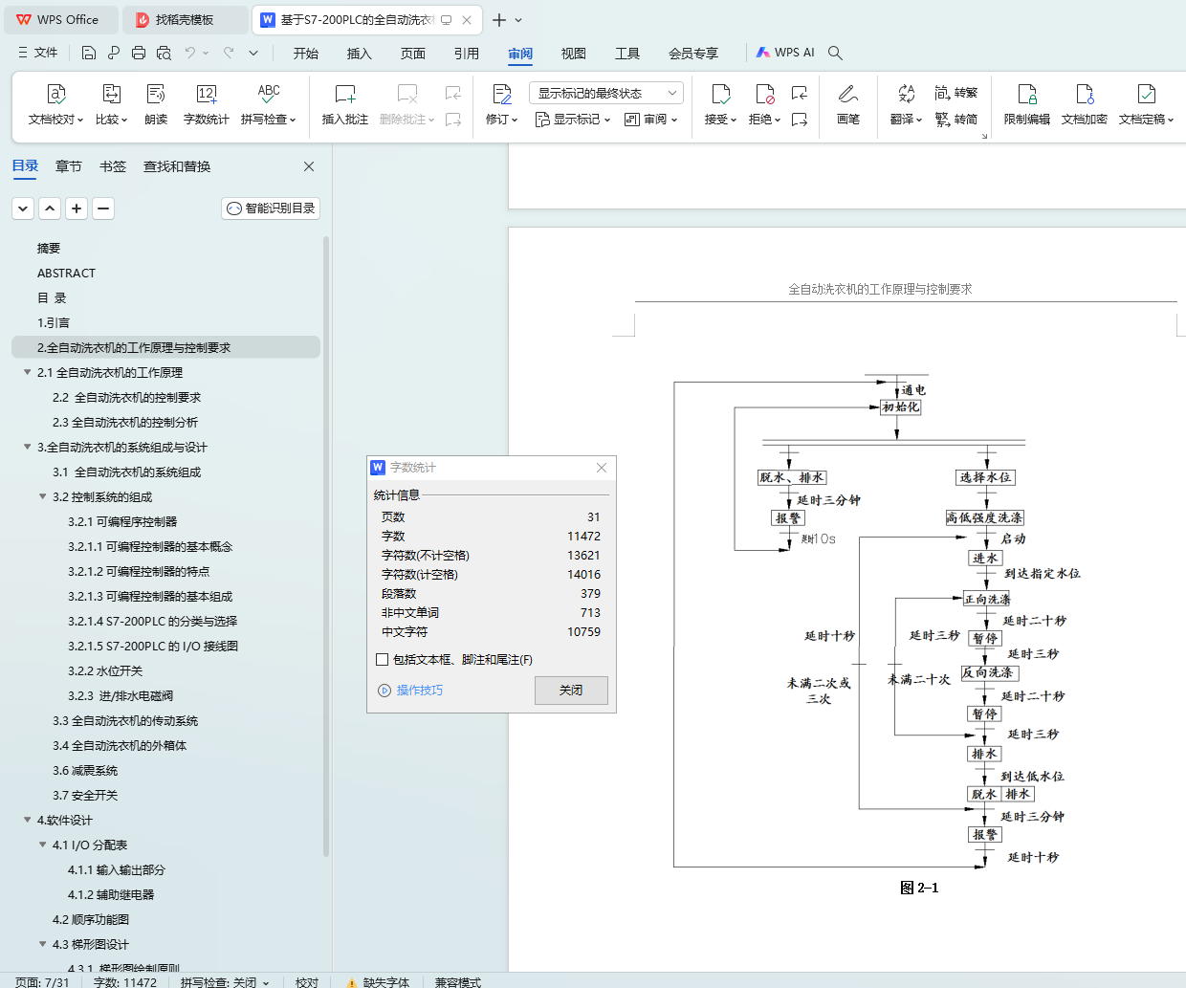1186x988 pixels.
Task: Open the 显示标记 dropdown menu
Action: tap(573, 120)
